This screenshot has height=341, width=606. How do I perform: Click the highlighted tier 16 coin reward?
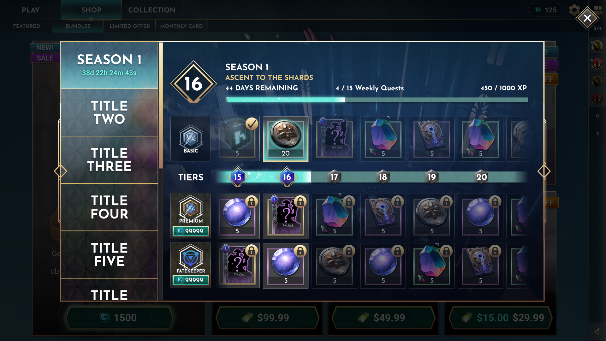(285, 139)
